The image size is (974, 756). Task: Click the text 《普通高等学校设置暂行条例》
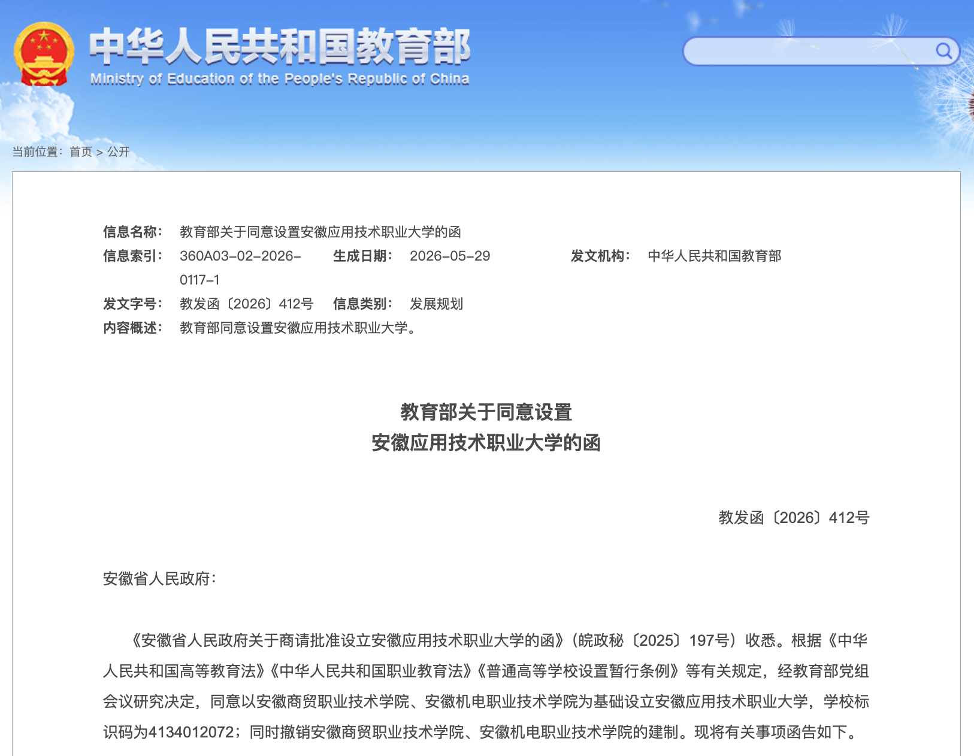[578, 671]
